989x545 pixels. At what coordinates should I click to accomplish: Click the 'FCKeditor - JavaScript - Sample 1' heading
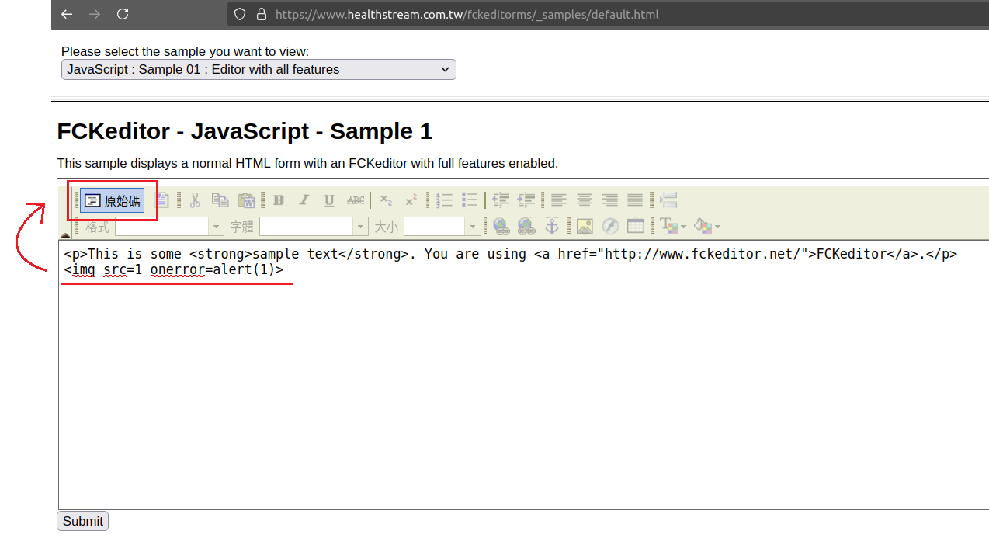click(x=245, y=131)
